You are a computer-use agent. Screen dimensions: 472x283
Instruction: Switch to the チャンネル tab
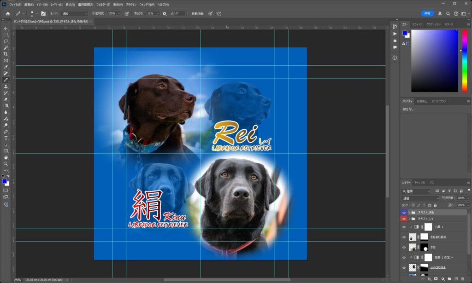420,183
